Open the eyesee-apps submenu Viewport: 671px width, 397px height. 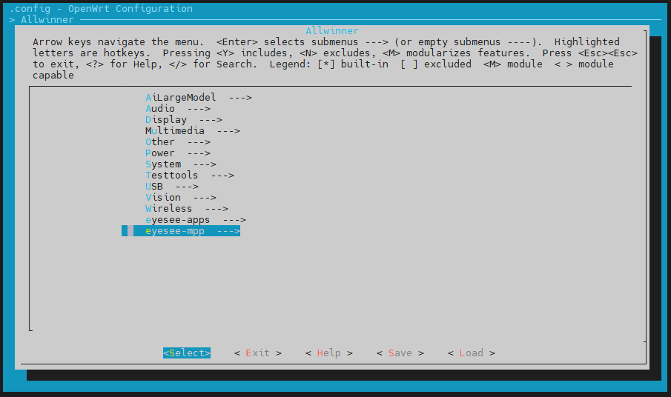pos(195,220)
